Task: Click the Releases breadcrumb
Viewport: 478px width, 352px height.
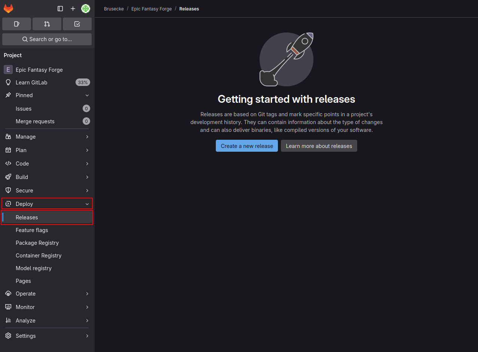Action: coord(189,9)
